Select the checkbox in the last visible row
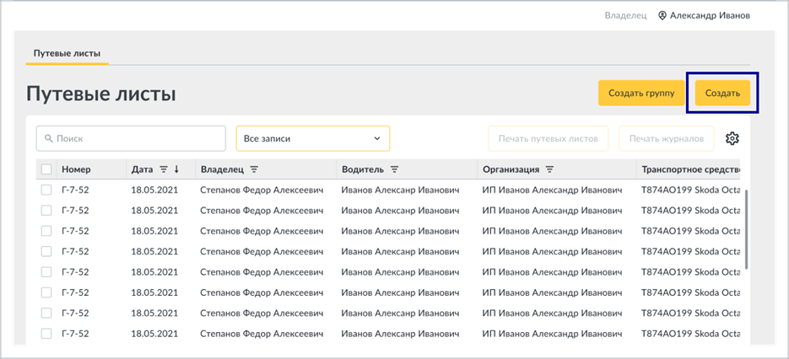The image size is (789, 359). (46, 334)
